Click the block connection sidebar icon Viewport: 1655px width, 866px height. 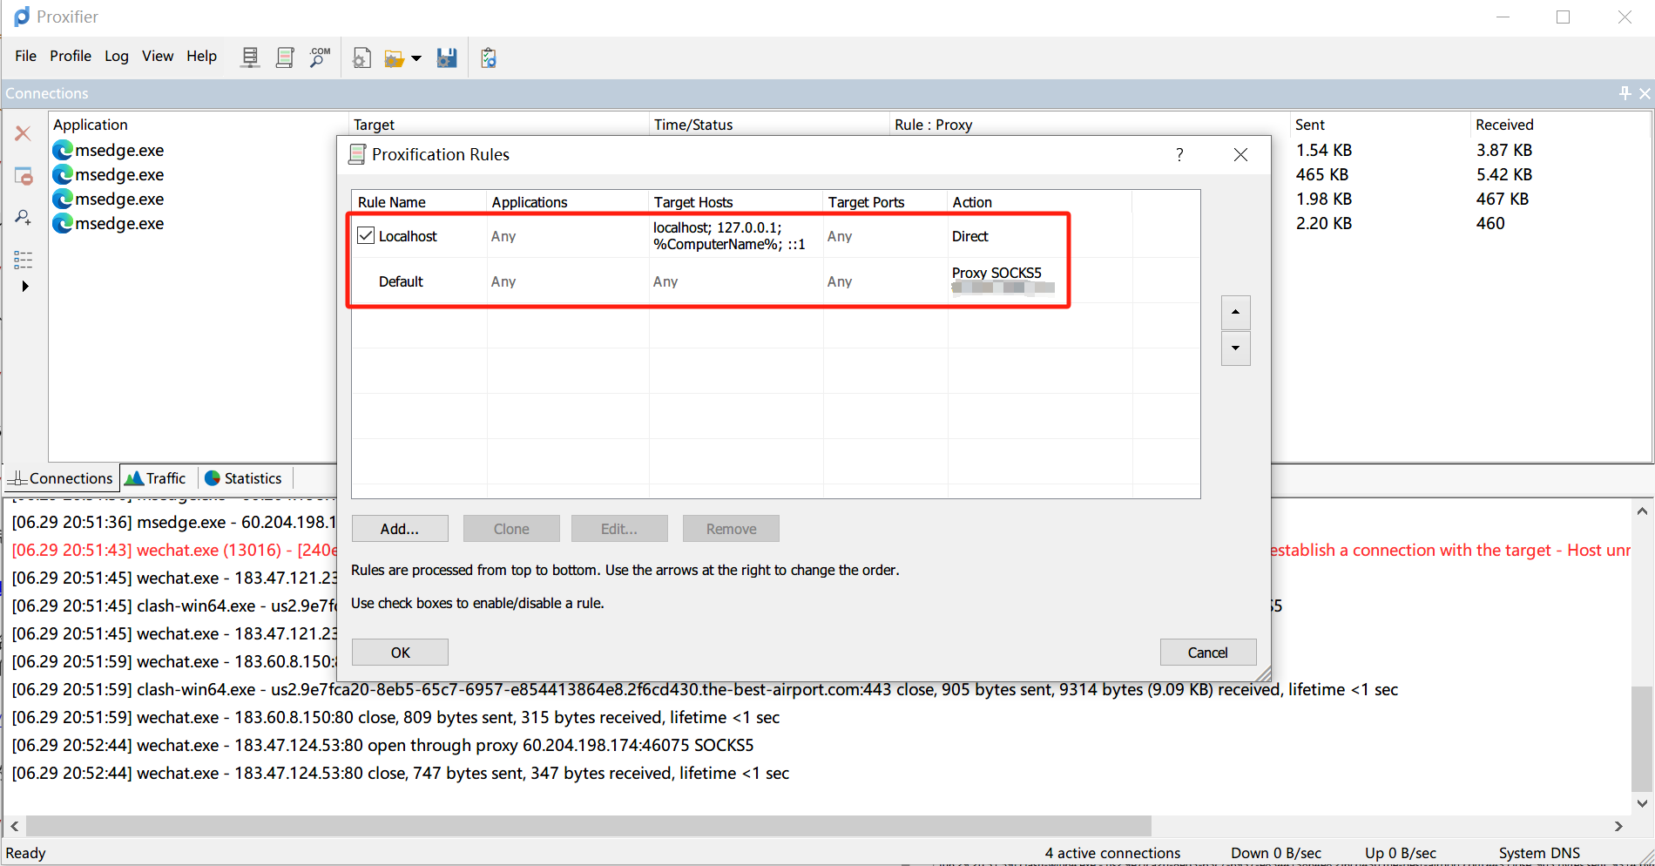(x=24, y=176)
